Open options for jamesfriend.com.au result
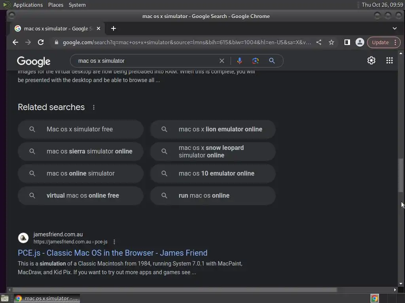405x303 pixels. (x=114, y=242)
